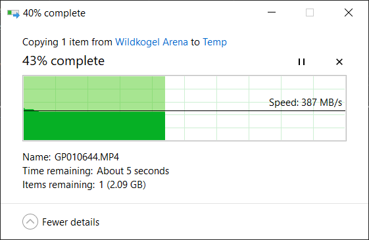Screen dimensions: 369x240
Task: Click the Copying 1 item from text
Action: [67, 42]
